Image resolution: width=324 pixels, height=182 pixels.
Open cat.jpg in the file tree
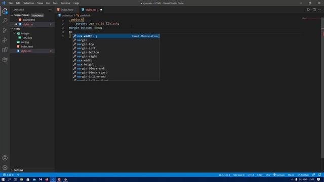(25, 42)
